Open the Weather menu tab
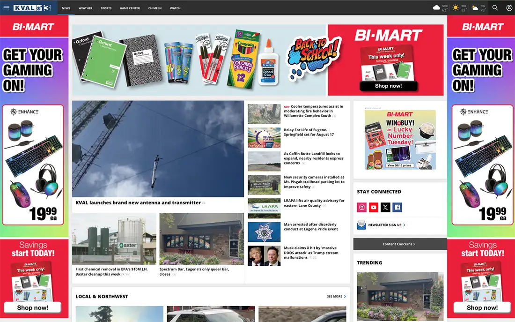 (85, 8)
